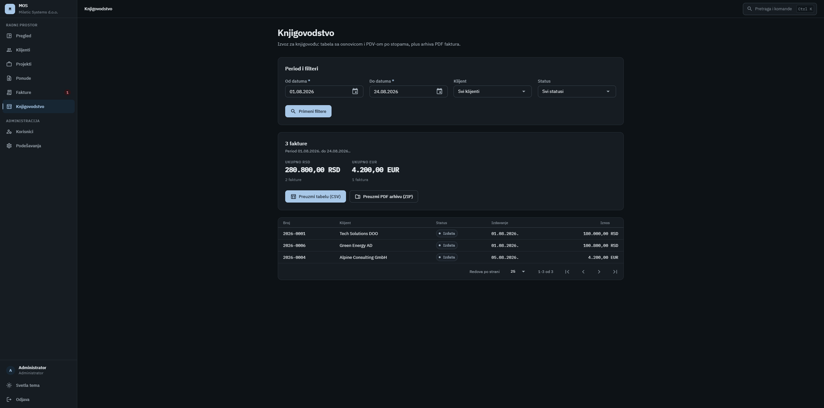Go to the first page of the table
The height and width of the screenshot is (408, 824).
coord(567,272)
